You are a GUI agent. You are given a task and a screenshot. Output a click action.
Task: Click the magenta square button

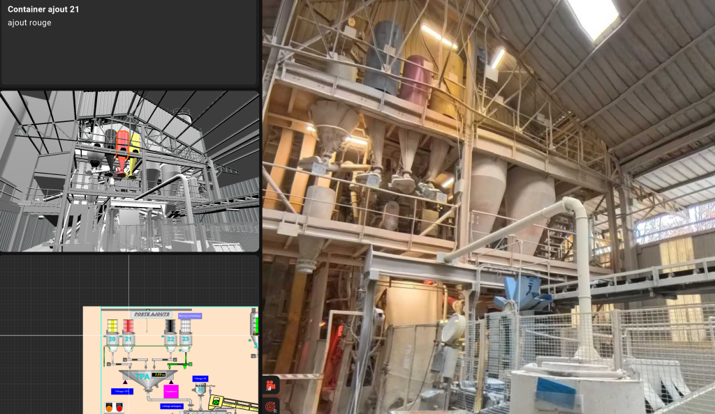pyautogui.click(x=171, y=391)
